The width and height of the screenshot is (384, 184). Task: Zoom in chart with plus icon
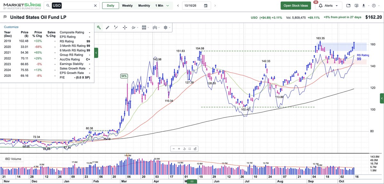pos(179,148)
